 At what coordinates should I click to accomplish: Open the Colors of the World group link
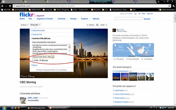[121, 94]
